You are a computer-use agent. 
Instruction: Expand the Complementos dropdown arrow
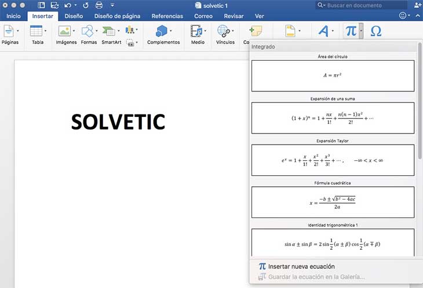[x=171, y=31]
